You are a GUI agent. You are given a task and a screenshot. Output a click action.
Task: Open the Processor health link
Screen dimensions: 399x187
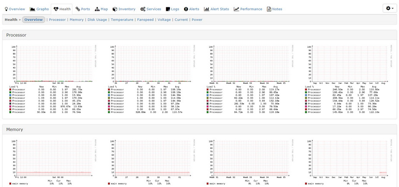57,20
